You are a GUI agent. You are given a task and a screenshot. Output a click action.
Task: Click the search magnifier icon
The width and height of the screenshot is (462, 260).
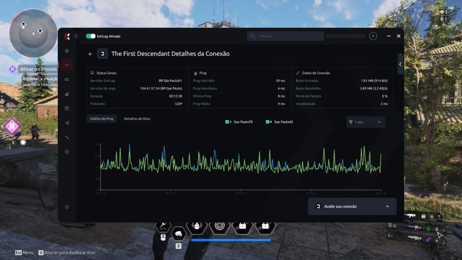tap(253, 36)
